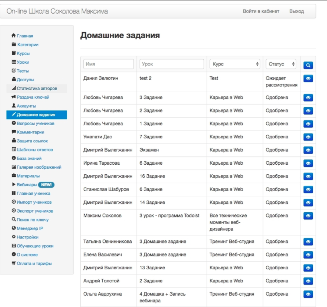Click eye button for Любовь Чигарева 2 Задание

(x=308, y=111)
